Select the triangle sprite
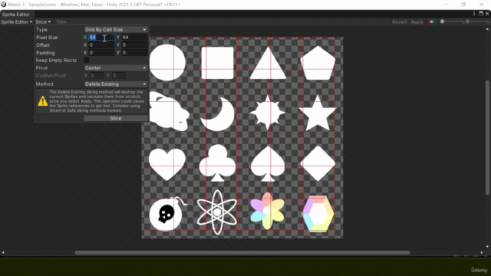Viewport: 491px width, 276px height. (x=268, y=64)
